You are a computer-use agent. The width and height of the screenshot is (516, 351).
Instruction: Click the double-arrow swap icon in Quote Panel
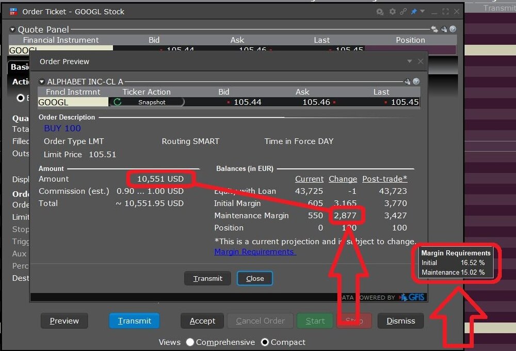(434, 29)
